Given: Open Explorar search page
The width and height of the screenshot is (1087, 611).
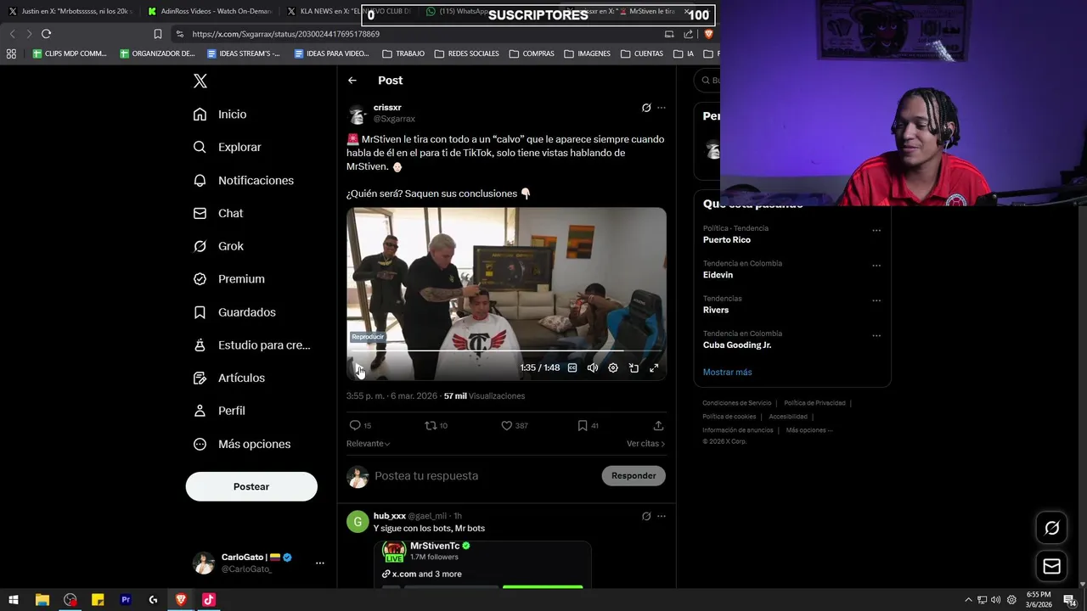Looking at the screenshot, I should 227,147.
